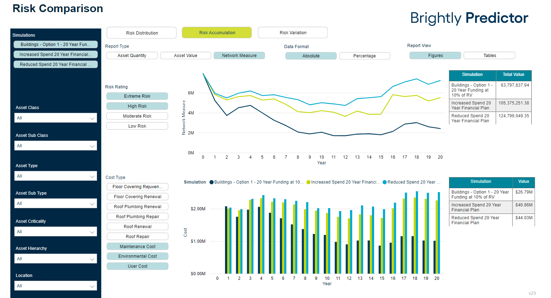Select the Risk Accumulation tab
The height and width of the screenshot is (298, 551).
[x=217, y=32]
